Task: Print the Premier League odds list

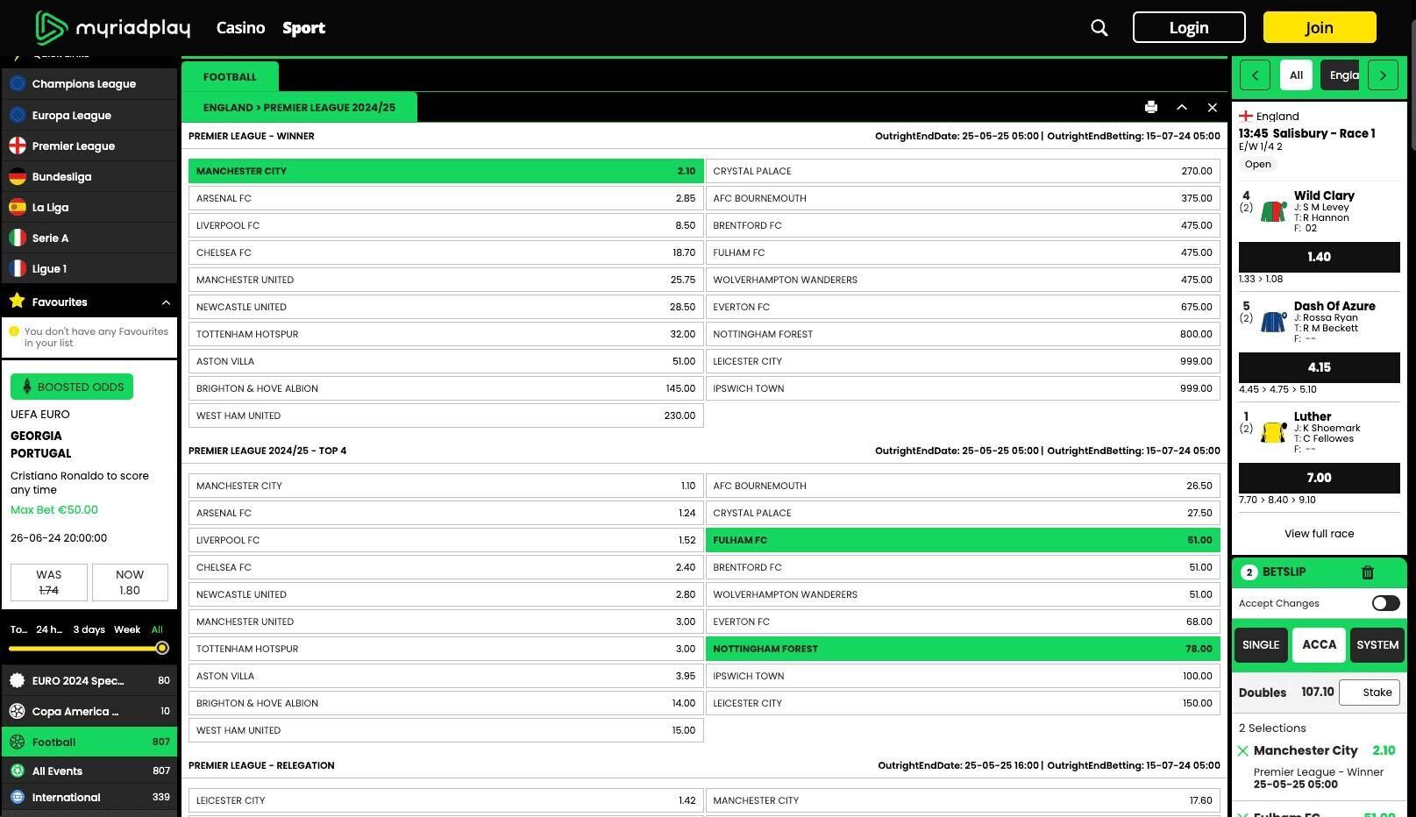Action: pyautogui.click(x=1151, y=107)
